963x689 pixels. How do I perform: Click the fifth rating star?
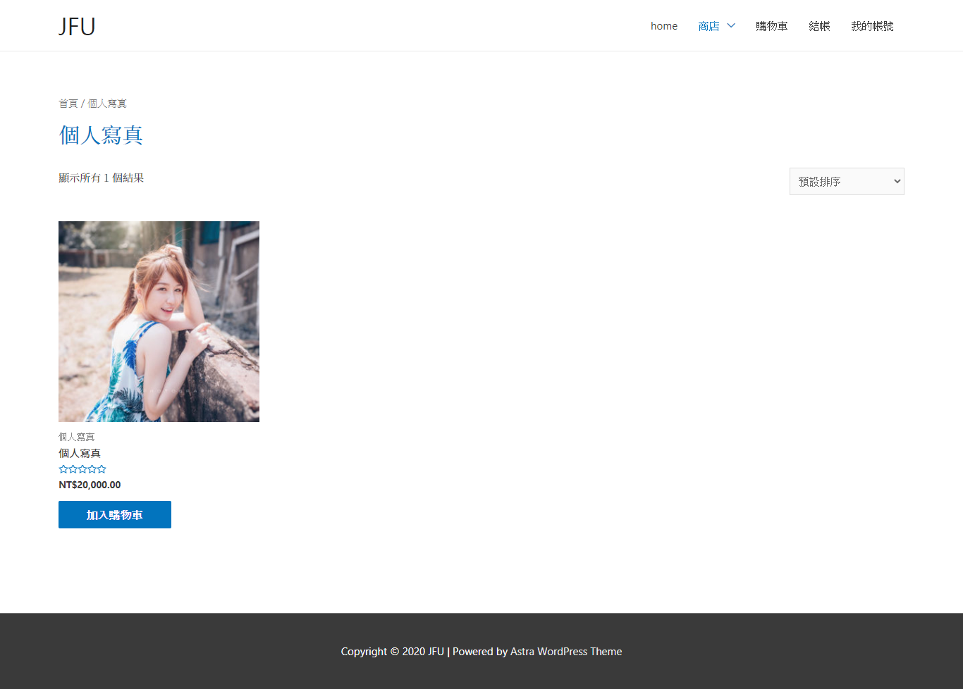pos(102,469)
